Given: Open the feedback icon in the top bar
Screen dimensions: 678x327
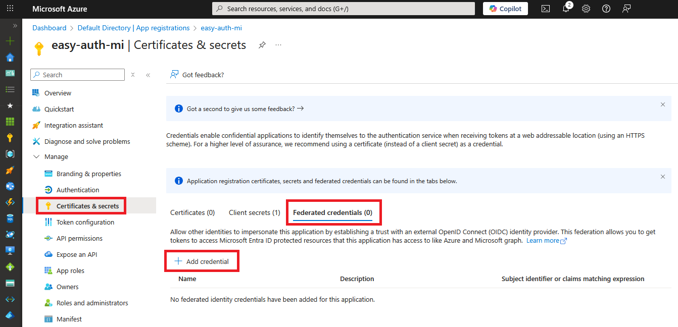Looking at the screenshot, I should 626,9.
